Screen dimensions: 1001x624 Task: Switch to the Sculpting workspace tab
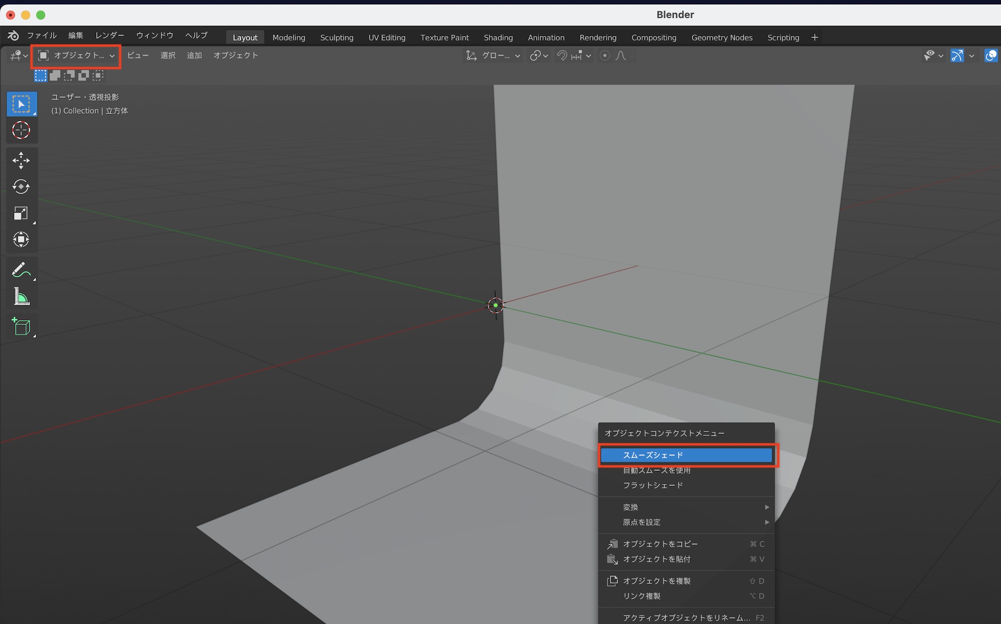pyautogui.click(x=336, y=38)
